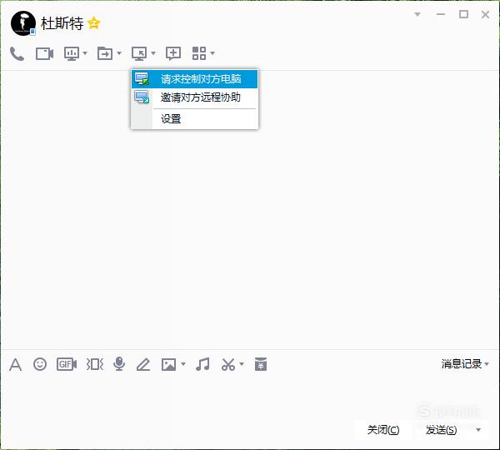The height and width of the screenshot is (450, 500).
Task: Click the contact name 杜斯特
Action: coord(62,23)
